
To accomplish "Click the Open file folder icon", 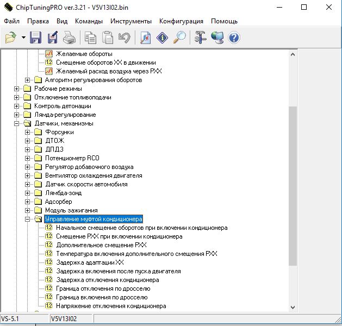I will pyautogui.click(x=11, y=37).
